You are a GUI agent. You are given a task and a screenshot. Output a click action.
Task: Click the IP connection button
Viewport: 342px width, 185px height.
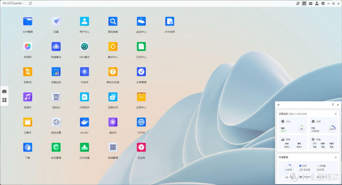(30, 3)
